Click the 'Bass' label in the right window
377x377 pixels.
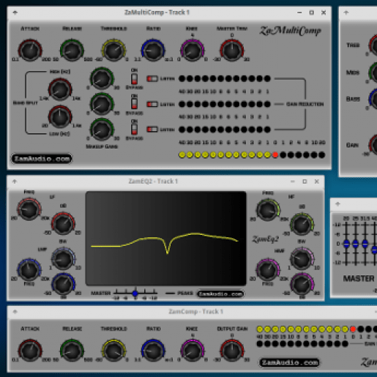[x=353, y=99]
